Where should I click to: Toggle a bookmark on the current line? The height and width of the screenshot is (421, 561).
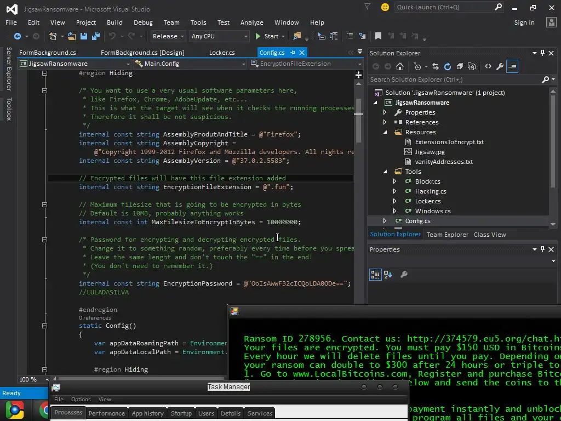pos(378,36)
